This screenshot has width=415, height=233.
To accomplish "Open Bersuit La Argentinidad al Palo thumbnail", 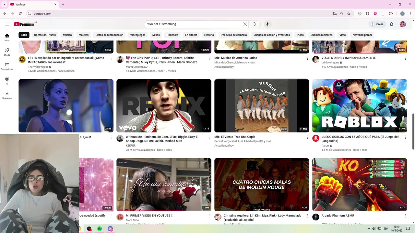I will [x=262, y=106].
